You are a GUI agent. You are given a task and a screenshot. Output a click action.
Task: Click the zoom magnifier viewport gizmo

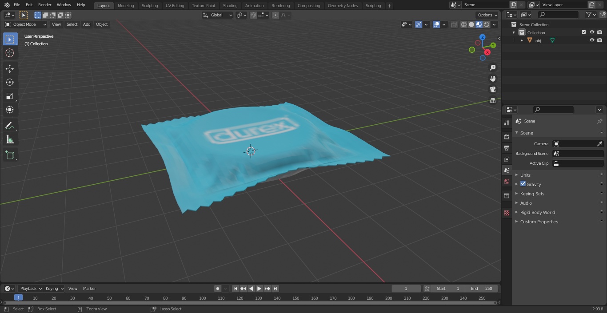pos(492,67)
